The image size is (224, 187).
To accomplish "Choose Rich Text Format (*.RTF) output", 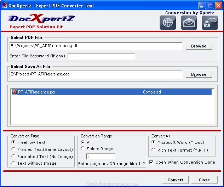I will coord(154,150).
